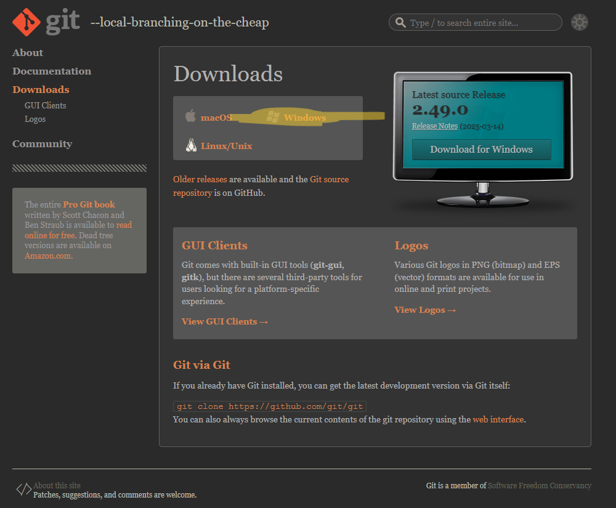Follow View GUI Clients arrow link
616x508 pixels.
coord(225,321)
